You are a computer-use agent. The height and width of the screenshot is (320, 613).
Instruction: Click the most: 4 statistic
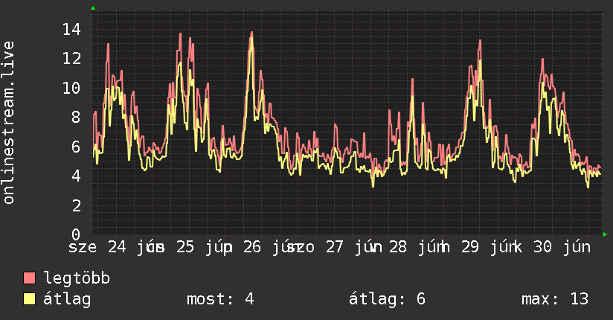[220, 299]
